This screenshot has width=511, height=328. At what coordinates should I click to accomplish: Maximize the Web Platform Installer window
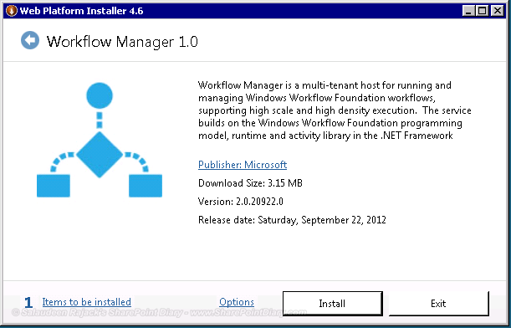click(x=482, y=11)
